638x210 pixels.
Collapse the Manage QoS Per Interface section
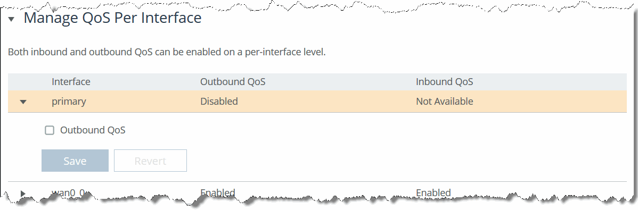11,19
